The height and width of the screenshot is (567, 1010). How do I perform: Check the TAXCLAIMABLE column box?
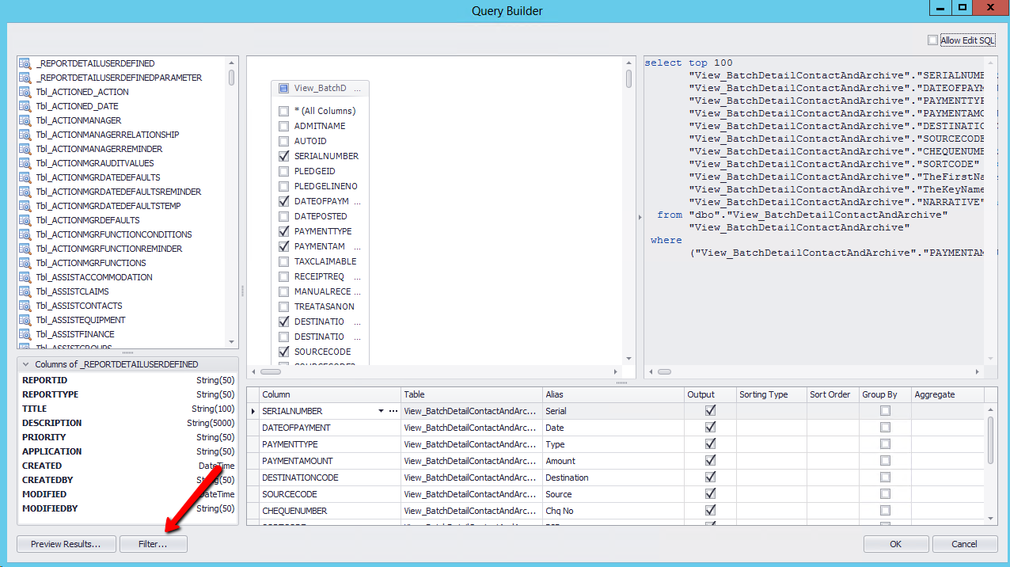(x=283, y=261)
